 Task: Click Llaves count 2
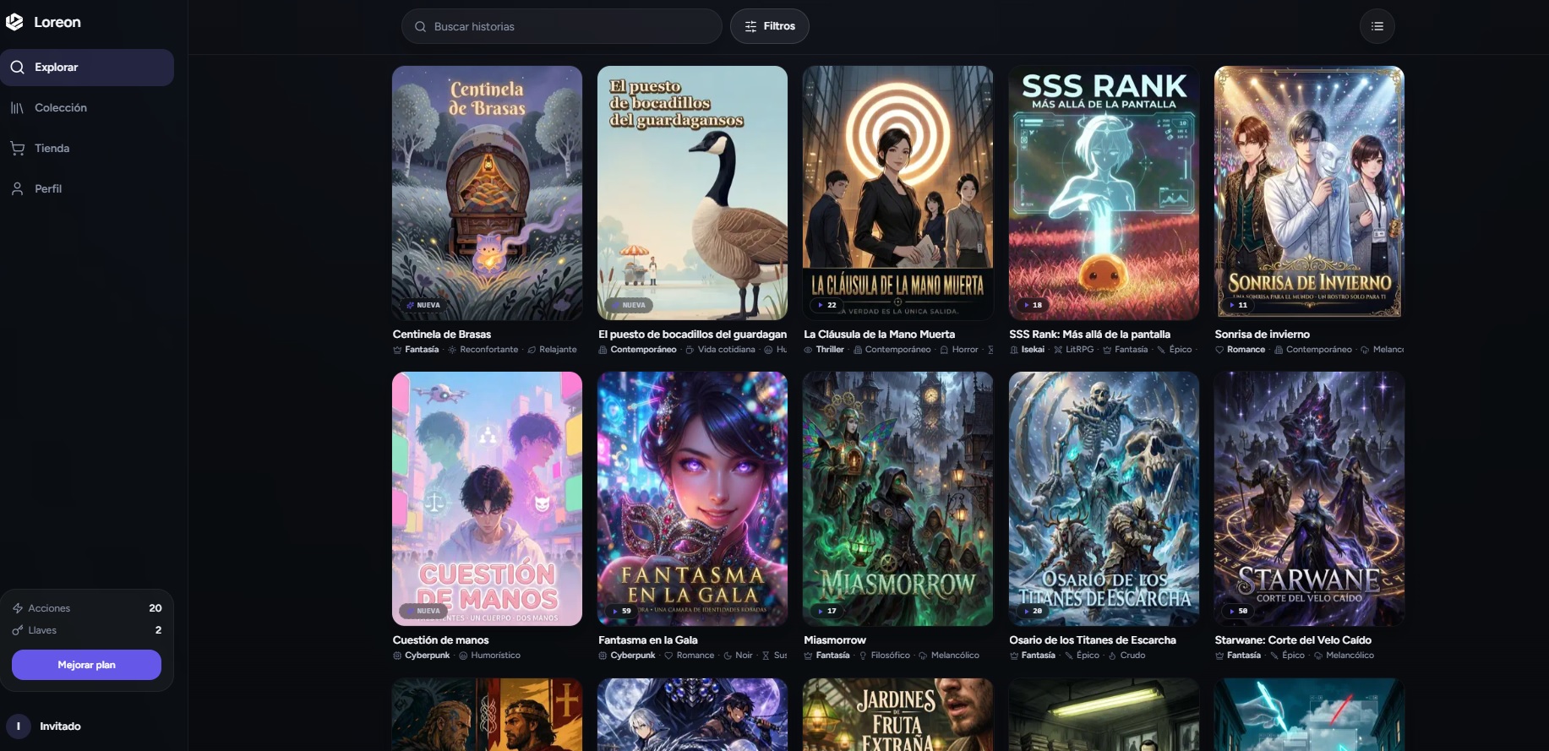[x=158, y=630]
